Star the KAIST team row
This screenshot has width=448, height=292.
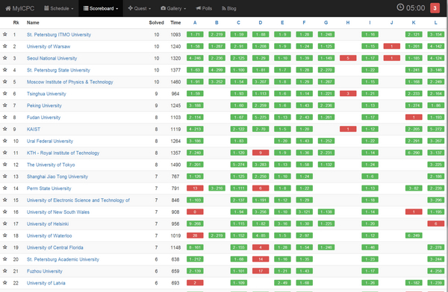(5, 129)
